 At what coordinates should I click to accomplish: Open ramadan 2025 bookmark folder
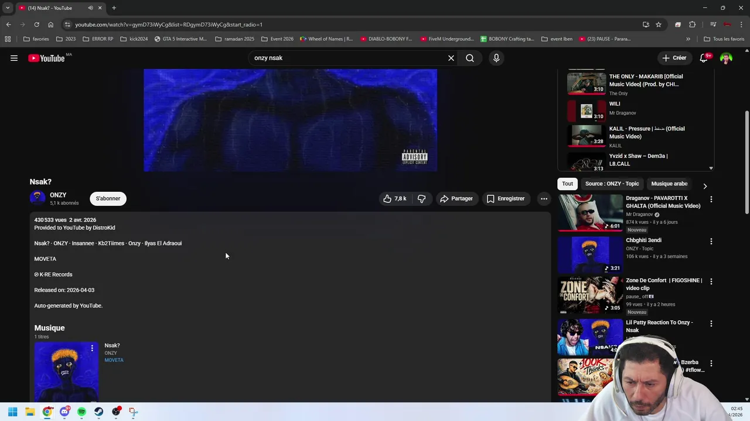point(234,39)
